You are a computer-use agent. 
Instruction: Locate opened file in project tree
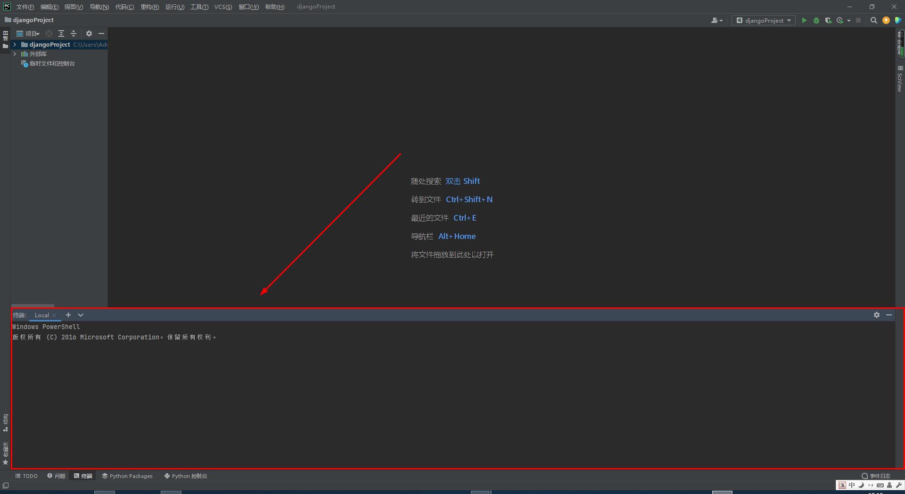click(x=49, y=33)
